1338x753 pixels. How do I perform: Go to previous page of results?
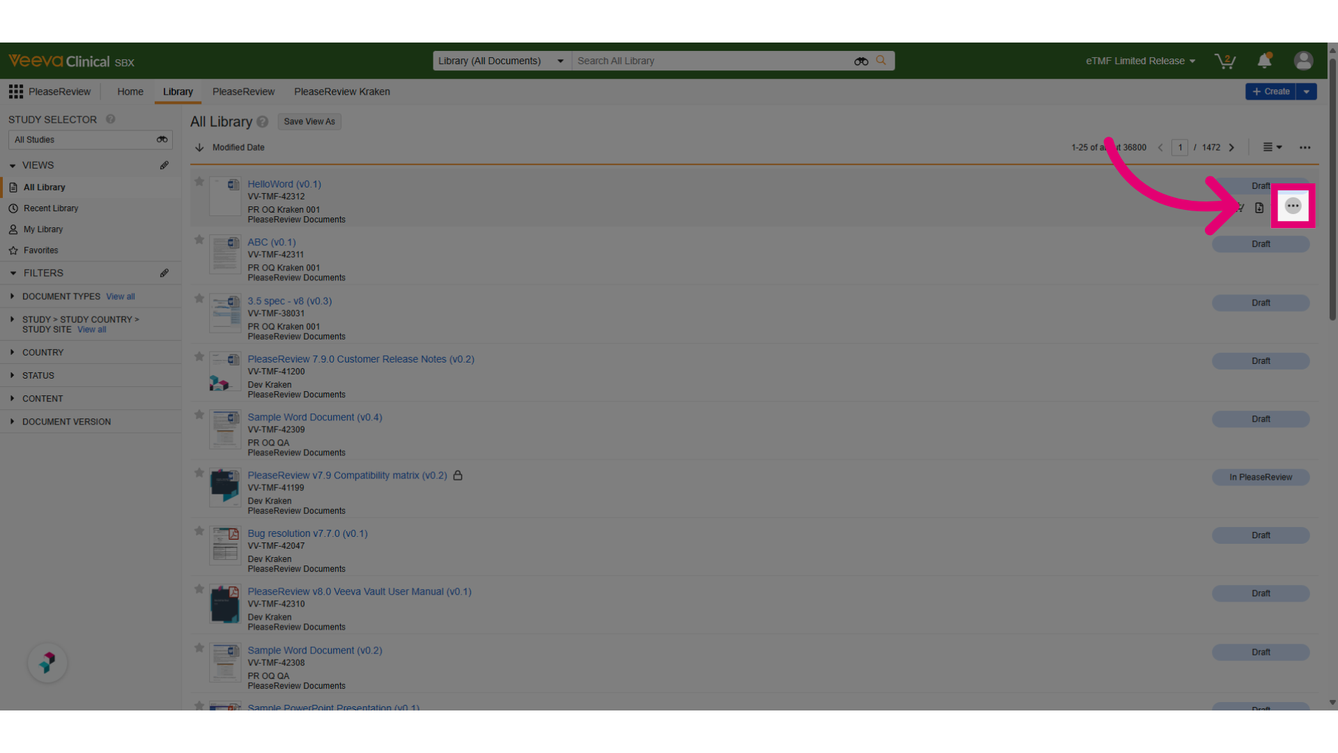click(x=1160, y=147)
